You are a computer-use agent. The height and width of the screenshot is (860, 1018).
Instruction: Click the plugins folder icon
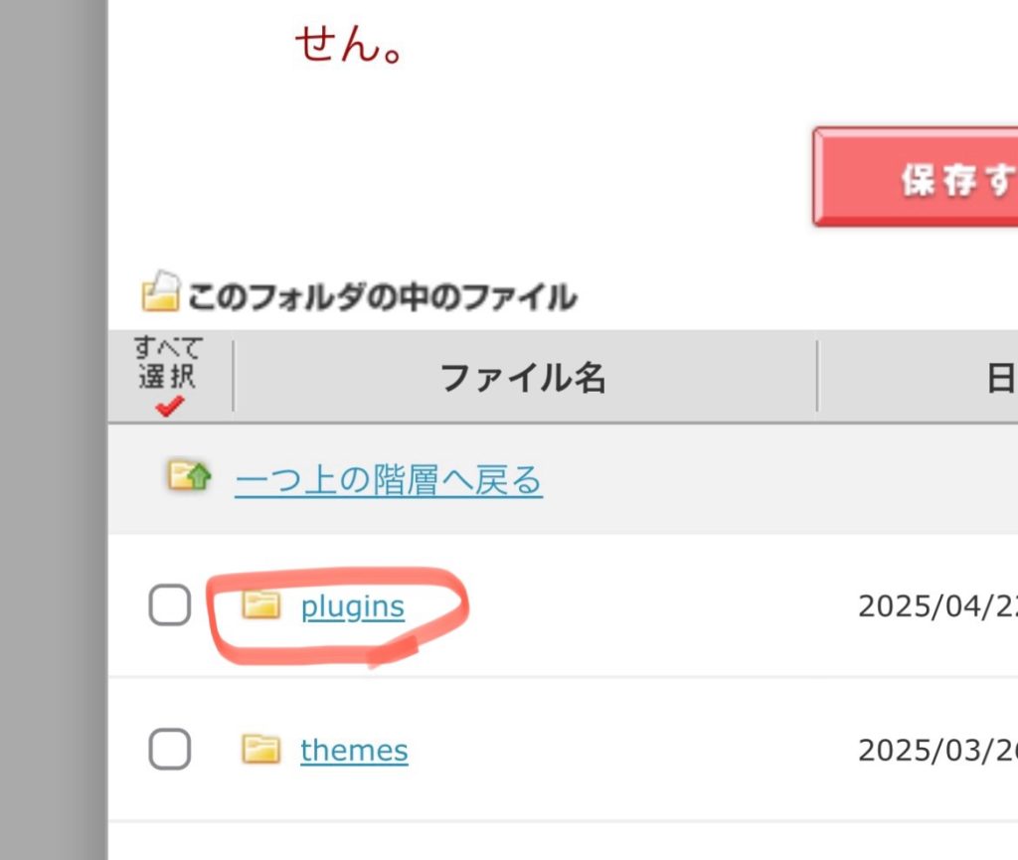[x=261, y=604]
